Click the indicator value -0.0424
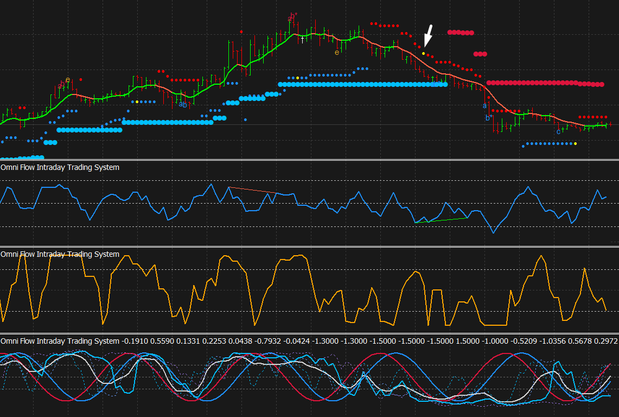Image resolution: width=619 pixels, height=417 pixels. 297,341
